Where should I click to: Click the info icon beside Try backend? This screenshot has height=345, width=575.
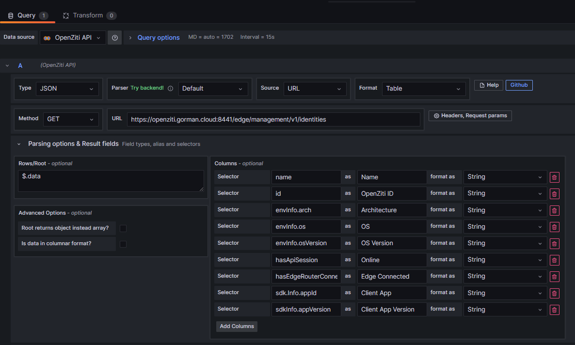tap(170, 88)
